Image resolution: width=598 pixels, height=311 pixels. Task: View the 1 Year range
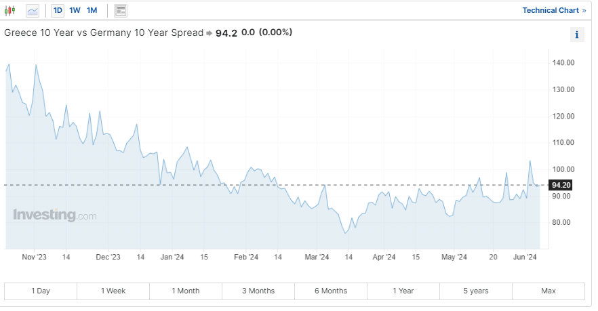click(403, 291)
